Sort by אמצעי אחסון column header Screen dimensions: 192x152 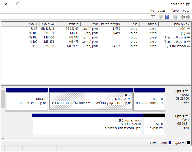[175, 24]
